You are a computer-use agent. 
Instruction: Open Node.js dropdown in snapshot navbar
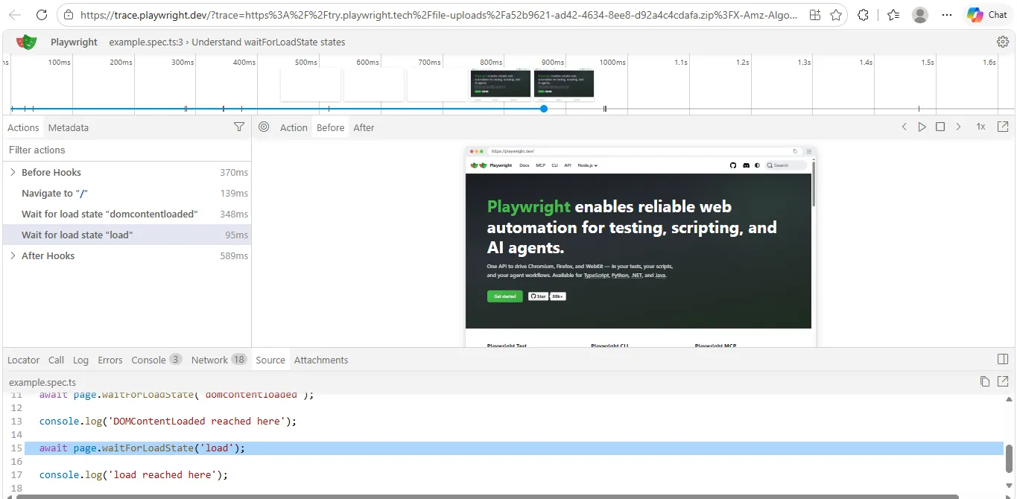588,165
